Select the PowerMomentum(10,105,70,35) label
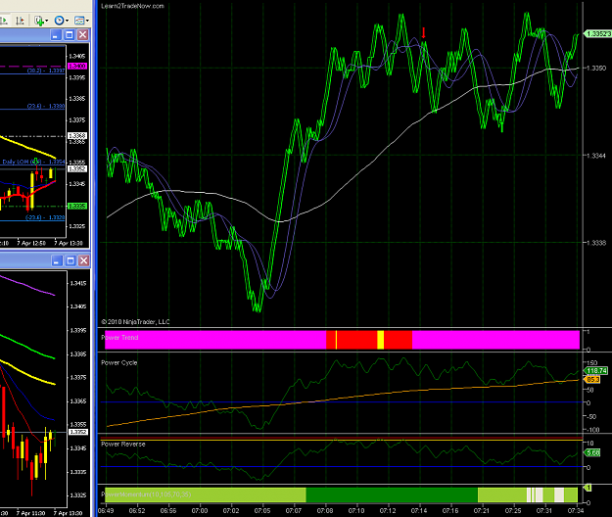612x517 pixels. [x=146, y=494]
